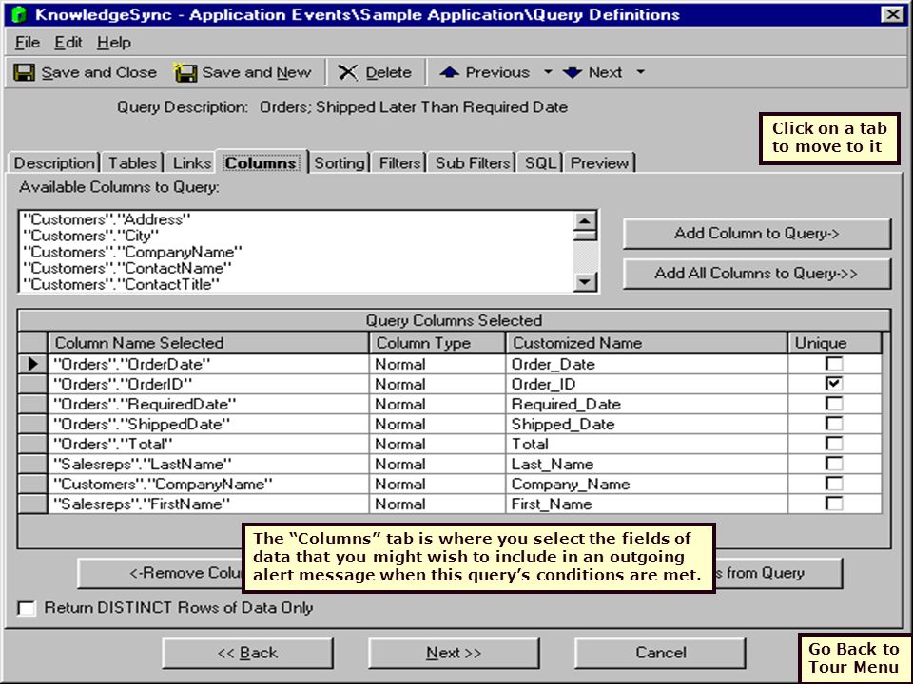Click the Customized Name column header

(x=647, y=343)
